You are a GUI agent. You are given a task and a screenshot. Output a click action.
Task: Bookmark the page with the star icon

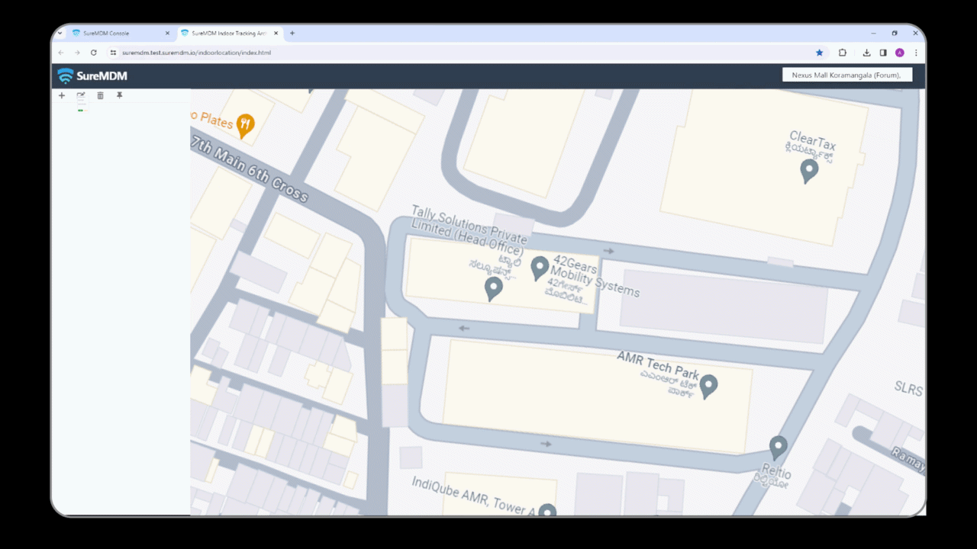pyautogui.click(x=820, y=53)
